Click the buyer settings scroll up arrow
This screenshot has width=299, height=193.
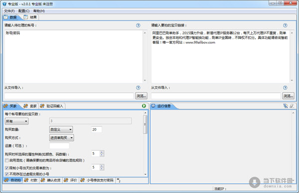click(146, 113)
